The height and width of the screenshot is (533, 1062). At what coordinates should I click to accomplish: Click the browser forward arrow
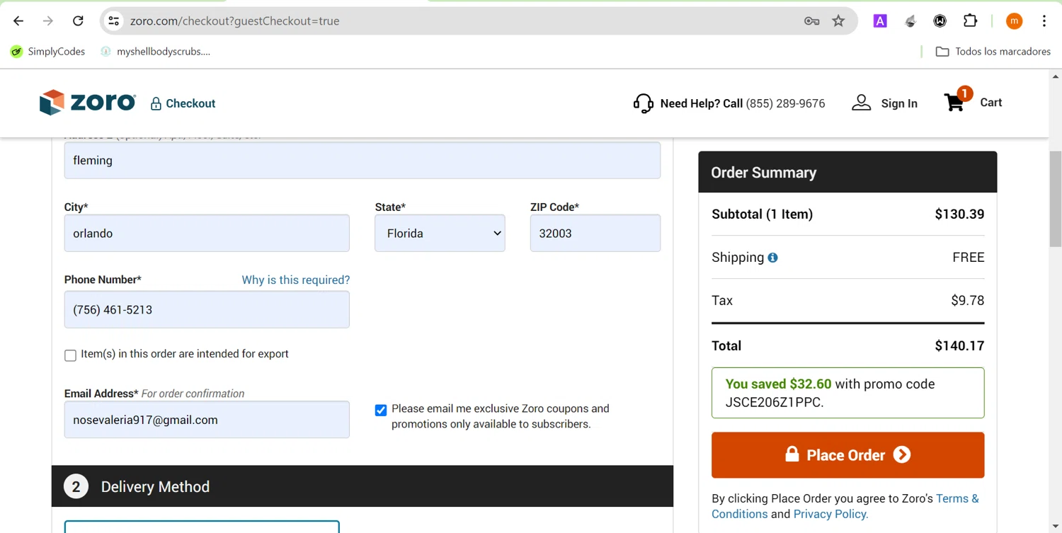click(48, 21)
